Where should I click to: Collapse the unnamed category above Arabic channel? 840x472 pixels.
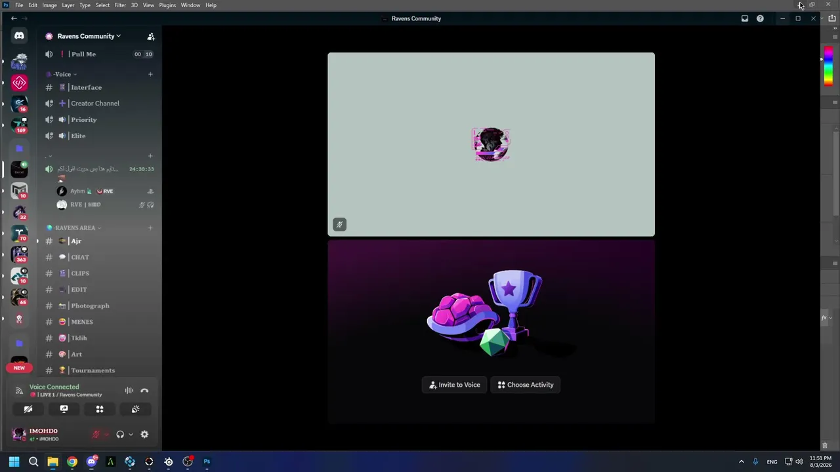49,156
